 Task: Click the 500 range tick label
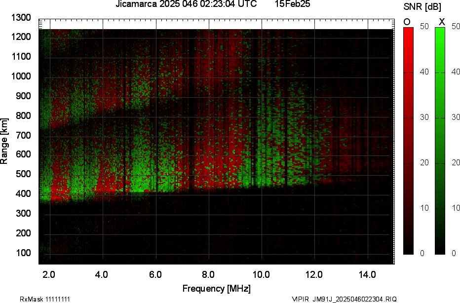click(x=23, y=174)
